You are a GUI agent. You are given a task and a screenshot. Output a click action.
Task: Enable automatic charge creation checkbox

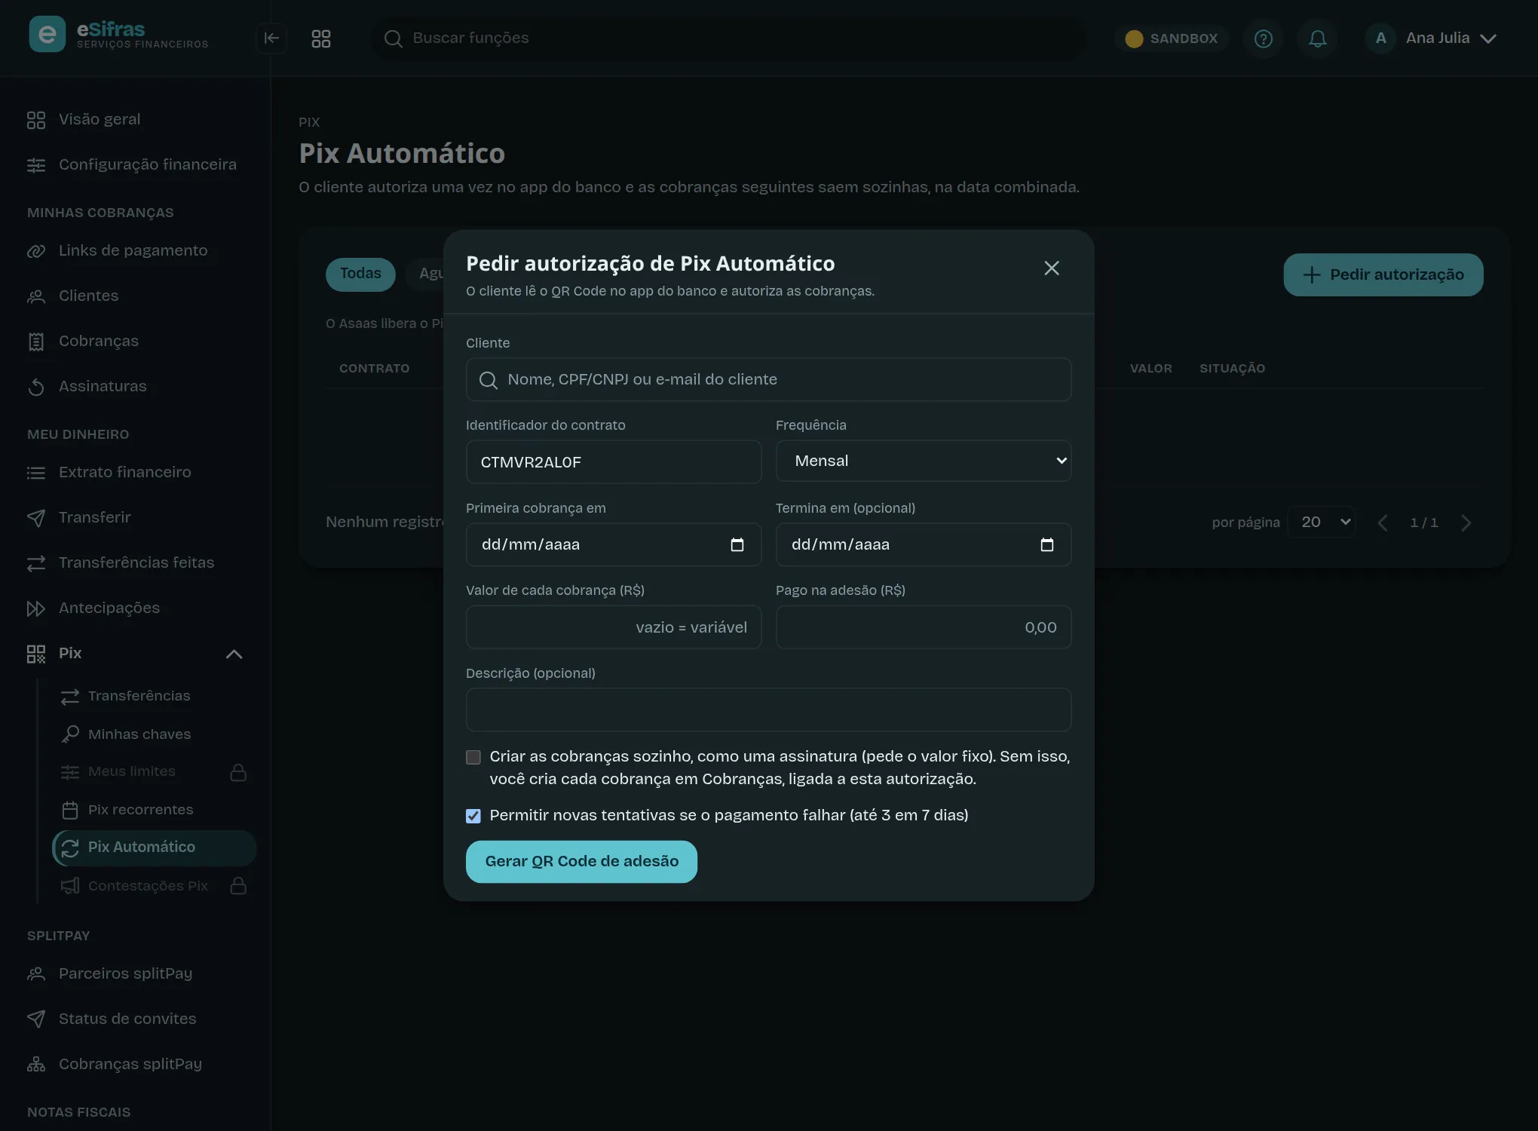pyautogui.click(x=473, y=757)
